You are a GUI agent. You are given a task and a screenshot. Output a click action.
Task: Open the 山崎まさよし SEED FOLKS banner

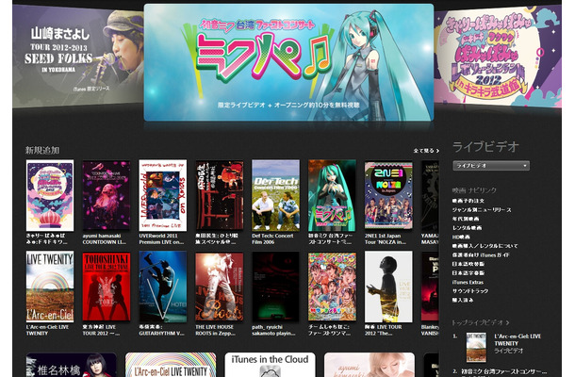coord(78,57)
